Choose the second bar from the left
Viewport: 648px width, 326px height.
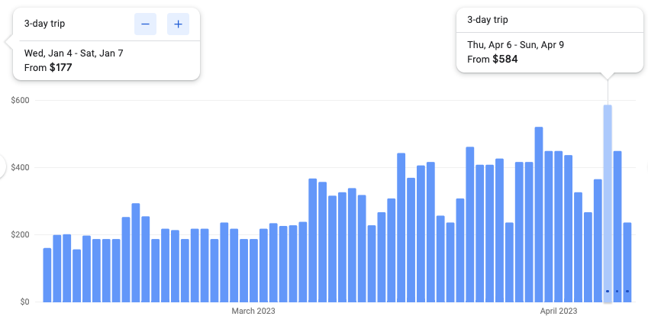[x=57, y=268]
